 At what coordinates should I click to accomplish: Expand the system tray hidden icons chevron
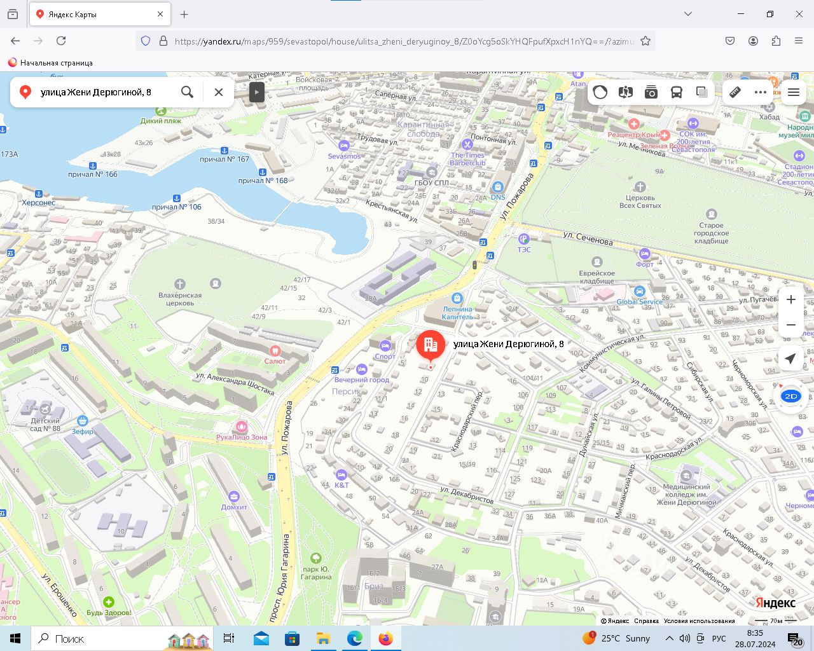(x=670, y=638)
